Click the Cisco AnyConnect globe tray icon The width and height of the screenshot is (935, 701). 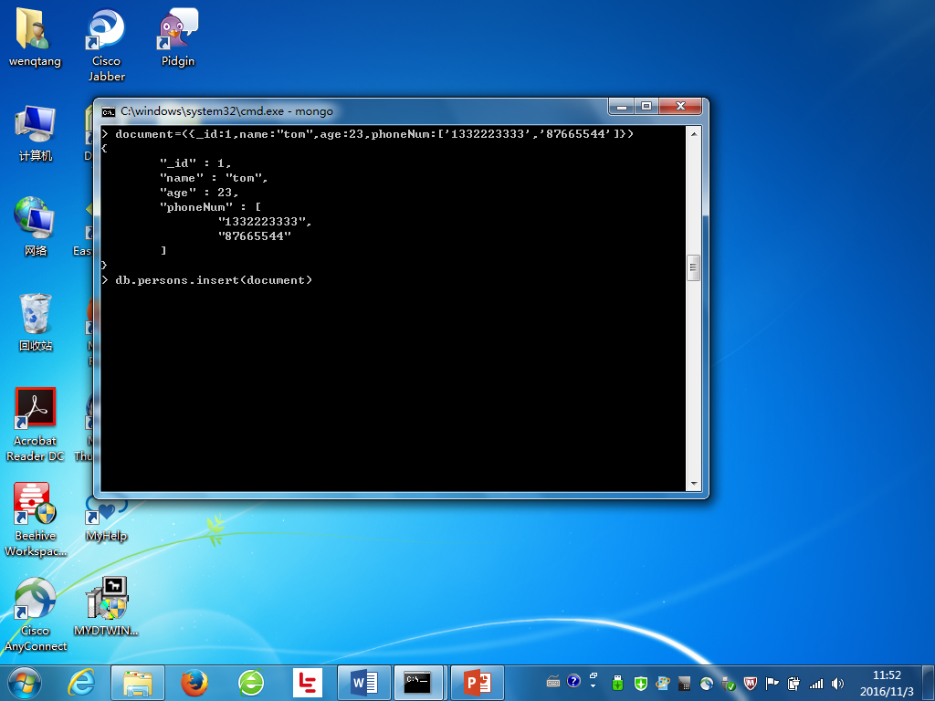707,683
